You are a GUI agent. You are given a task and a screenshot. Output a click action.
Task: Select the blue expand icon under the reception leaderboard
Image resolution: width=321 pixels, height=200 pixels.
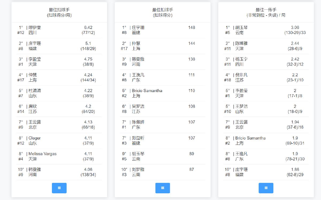click(x=266, y=188)
